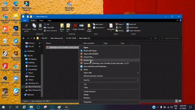Screen dimensions: 195x110
Task: Collapse the ribbon with chevron
Action: [x=177, y=20]
